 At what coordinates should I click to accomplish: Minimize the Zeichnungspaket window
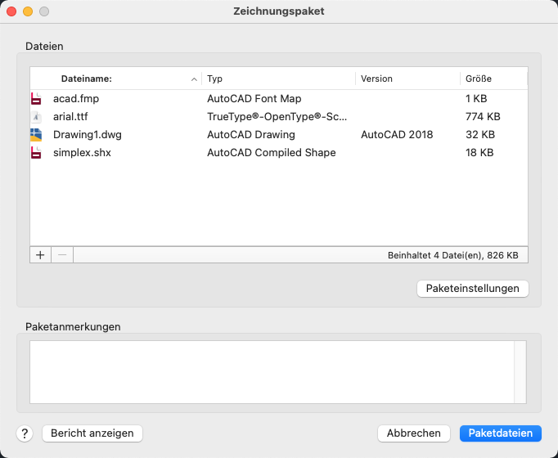click(27, 11)
